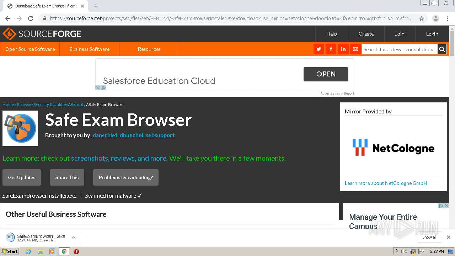Click the Help nav item
455x256 pixels.
(332, 34)
